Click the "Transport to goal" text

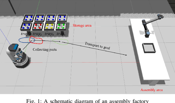pyautogui.click(x=98, y=46)
